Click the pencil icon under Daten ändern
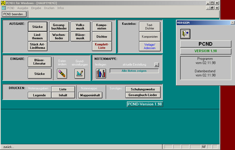The width and height of the screenshot is (235, 150). [62, 74]
